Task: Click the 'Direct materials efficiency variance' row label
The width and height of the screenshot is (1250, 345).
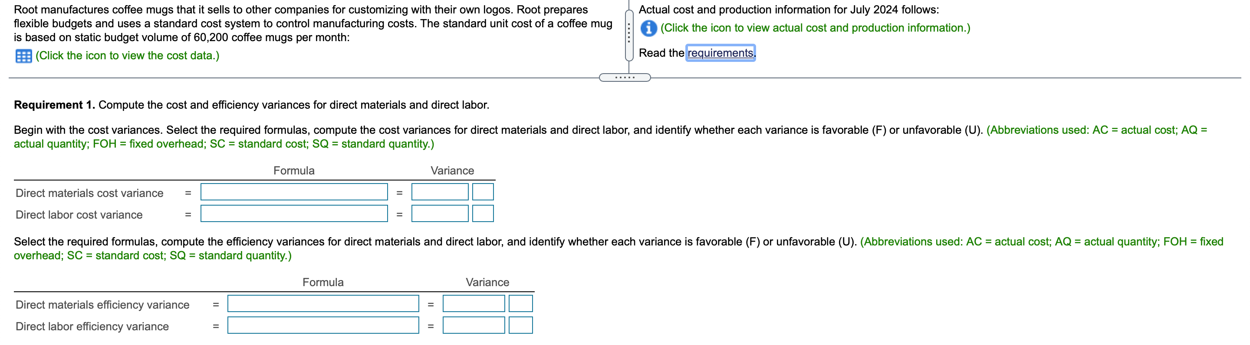Action: coord(102,305)
